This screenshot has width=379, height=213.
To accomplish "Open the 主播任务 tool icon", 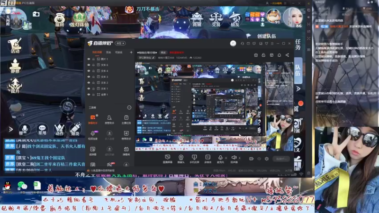I will (x=126, y=119).
